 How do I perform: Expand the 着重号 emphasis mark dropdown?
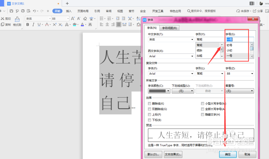pos(239,91)
